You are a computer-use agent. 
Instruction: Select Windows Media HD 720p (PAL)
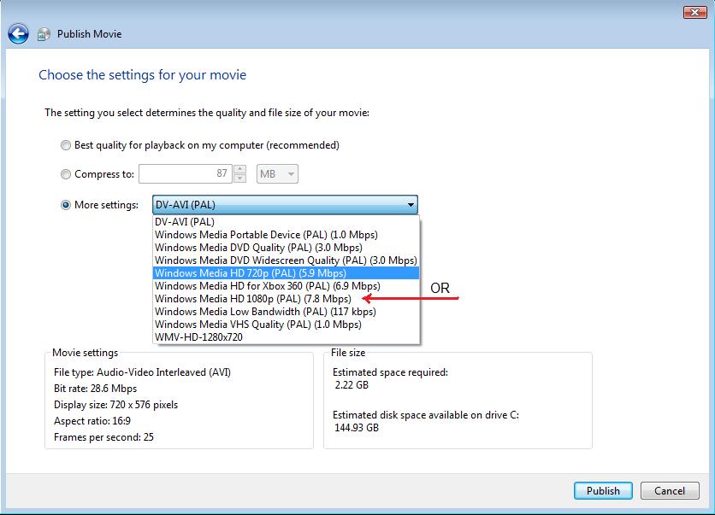click(x=250, y=273)
